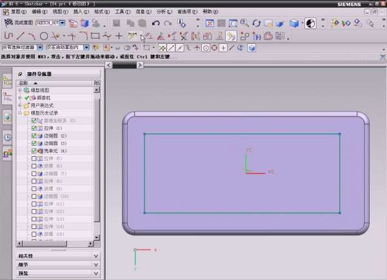Expand the 模型视图 tree node

20,90
